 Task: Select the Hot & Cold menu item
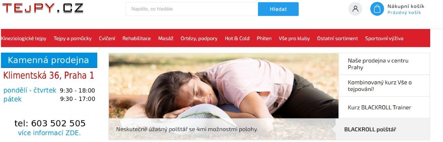[237, 38]
